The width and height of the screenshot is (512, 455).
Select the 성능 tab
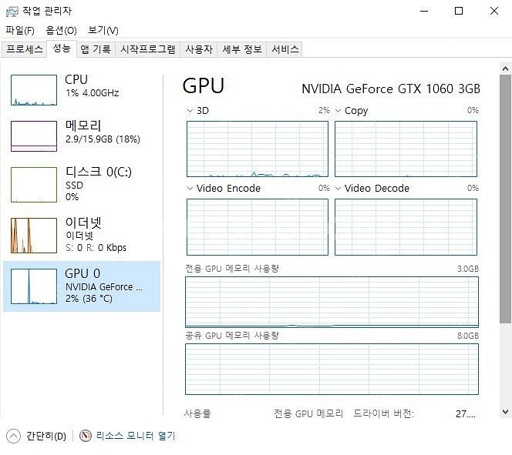tap(62, 49)
